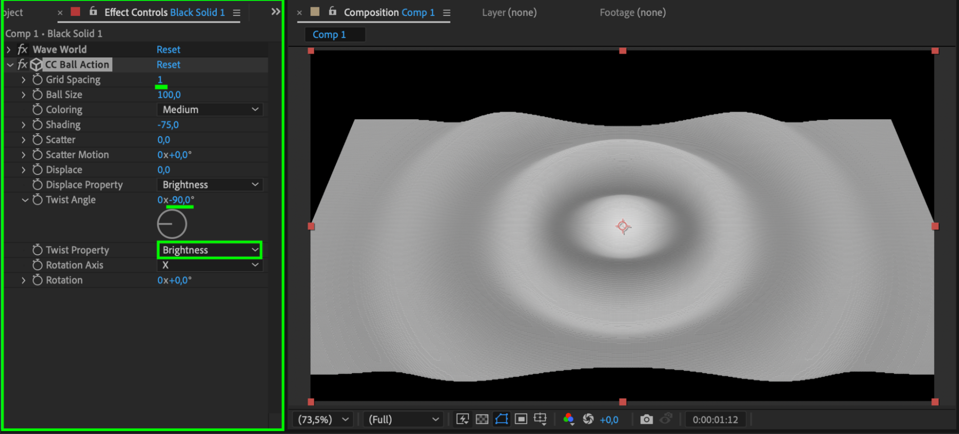
Task: Switch to the Layer (none) tab
Action: click(509, 12)
